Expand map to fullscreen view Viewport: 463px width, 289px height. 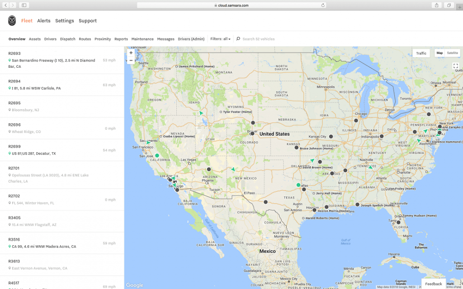[x=456, y=66]
